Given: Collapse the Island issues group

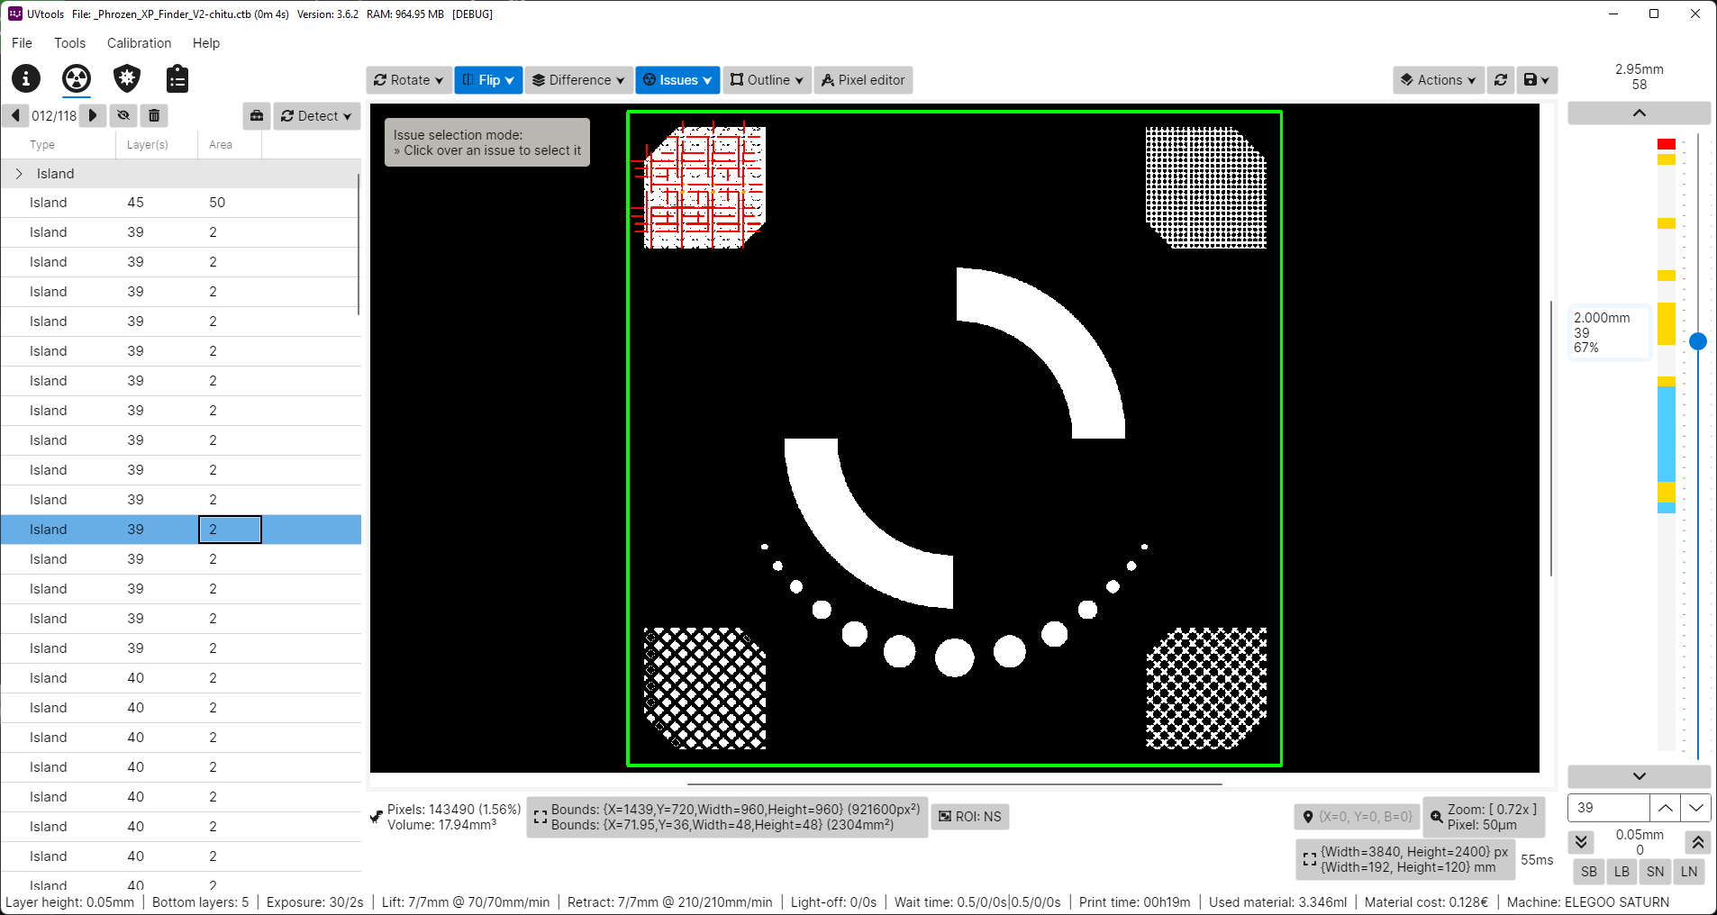Looking at the screenshot, I should (x=19, y=173).
